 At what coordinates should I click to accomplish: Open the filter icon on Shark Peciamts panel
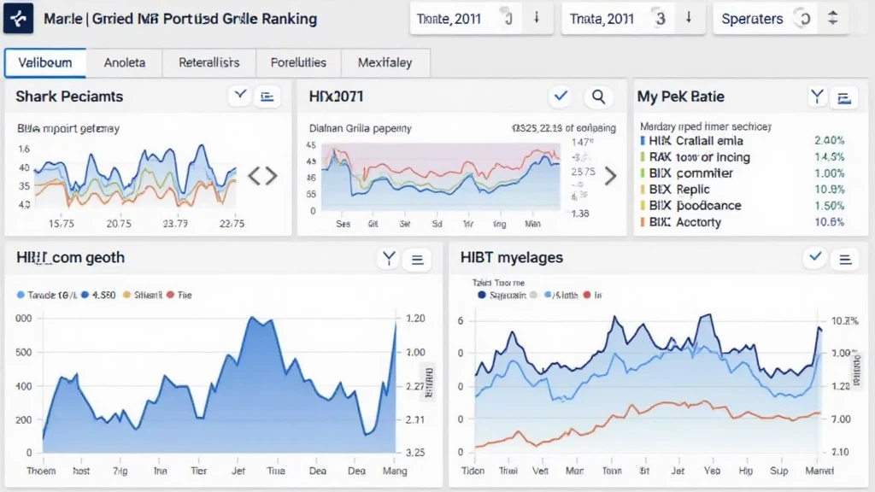click(x=240, y=97)
